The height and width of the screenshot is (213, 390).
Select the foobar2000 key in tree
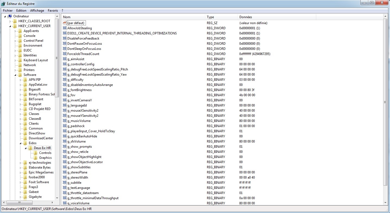coord(37,177)
